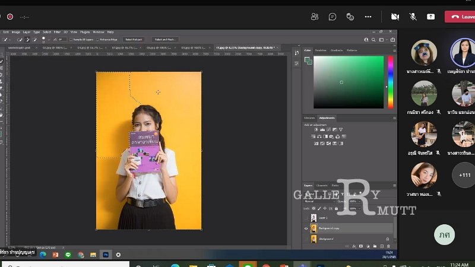Toggle Lock all padlock icon
This screenshot has height=267, width=475.
[x=336, y=209]
